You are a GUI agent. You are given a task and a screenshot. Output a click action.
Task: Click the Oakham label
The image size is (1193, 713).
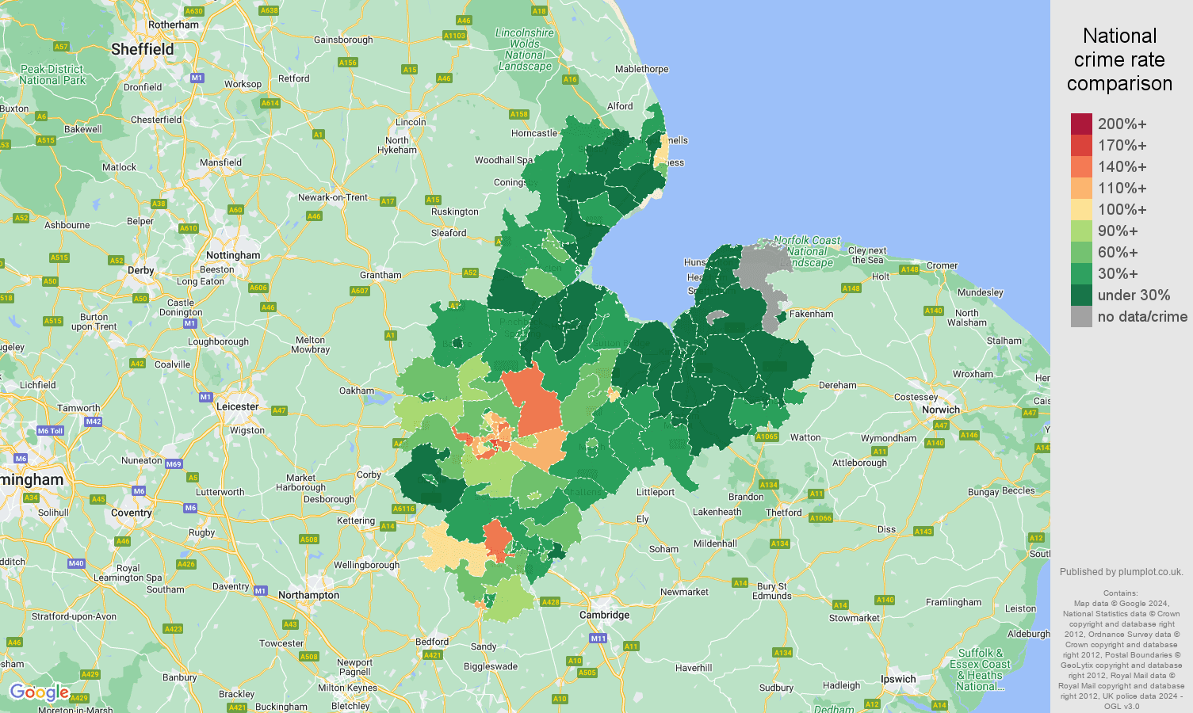coord(357,391)
